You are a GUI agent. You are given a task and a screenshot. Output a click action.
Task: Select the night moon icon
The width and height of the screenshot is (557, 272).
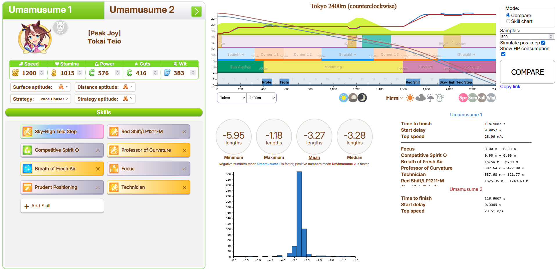pos(362,98)
